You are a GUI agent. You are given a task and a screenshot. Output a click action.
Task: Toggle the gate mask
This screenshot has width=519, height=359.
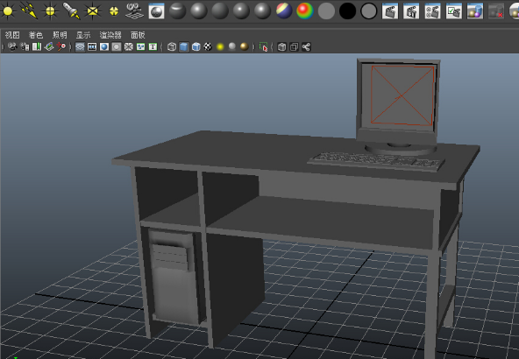click(x=117, y=47)
